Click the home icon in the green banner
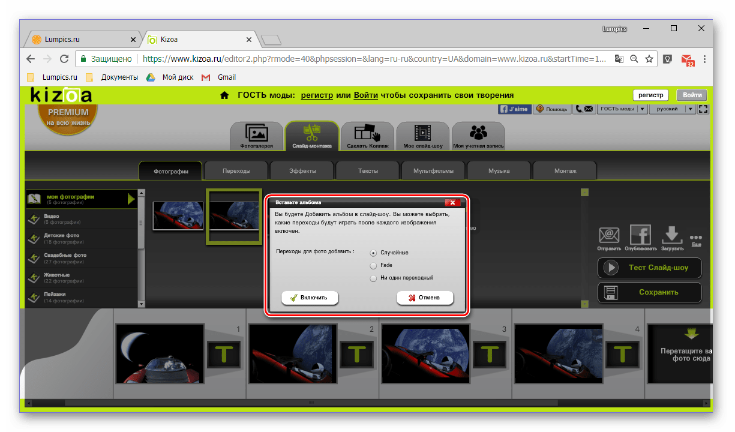Image resolution: width=735 pixels, height=432 pixels. point(224,95)
